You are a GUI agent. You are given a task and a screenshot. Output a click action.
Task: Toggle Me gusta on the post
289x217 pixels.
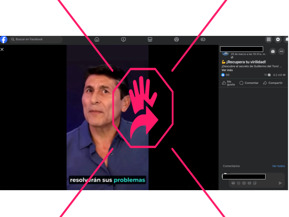(228, 83)
